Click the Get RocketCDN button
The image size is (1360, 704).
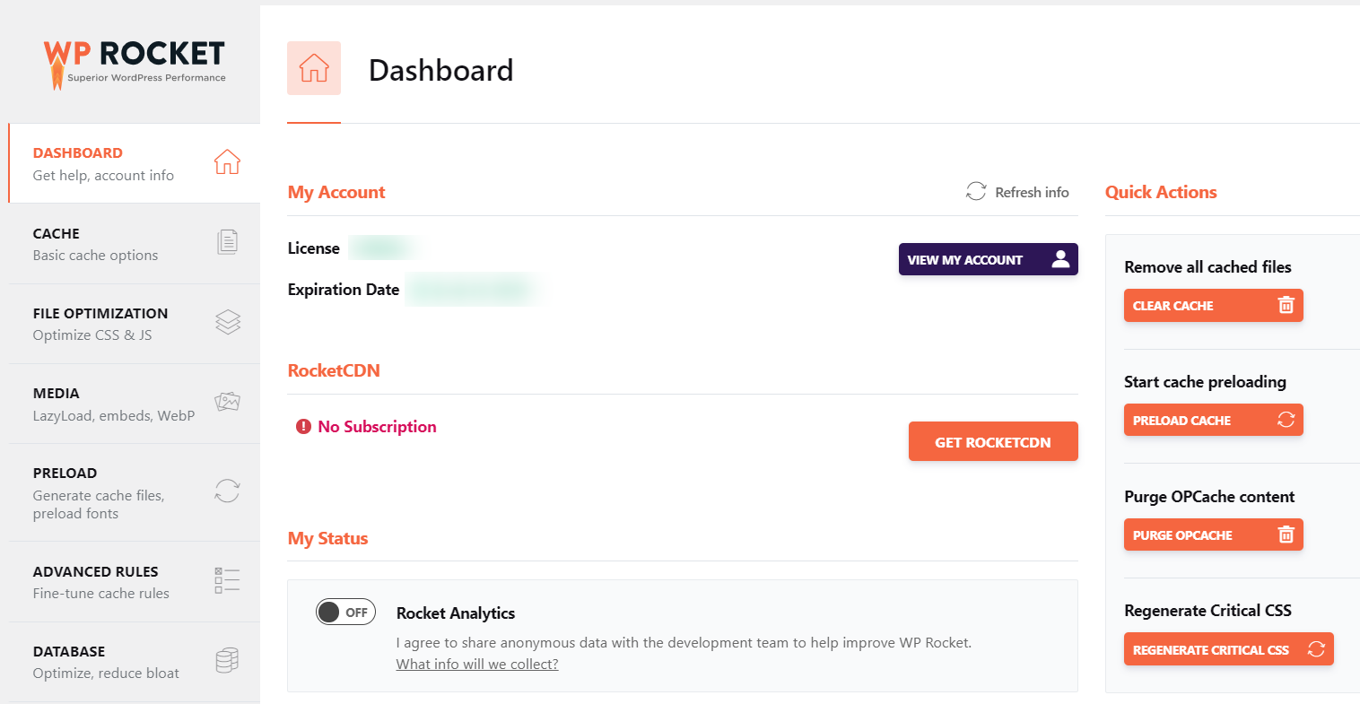993,441
